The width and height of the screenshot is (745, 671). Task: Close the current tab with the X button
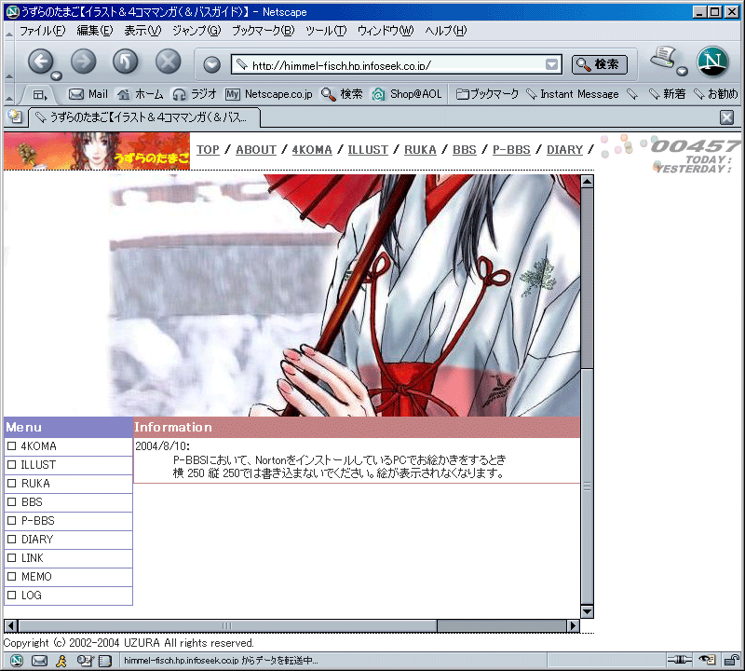[x=726, y=117]
